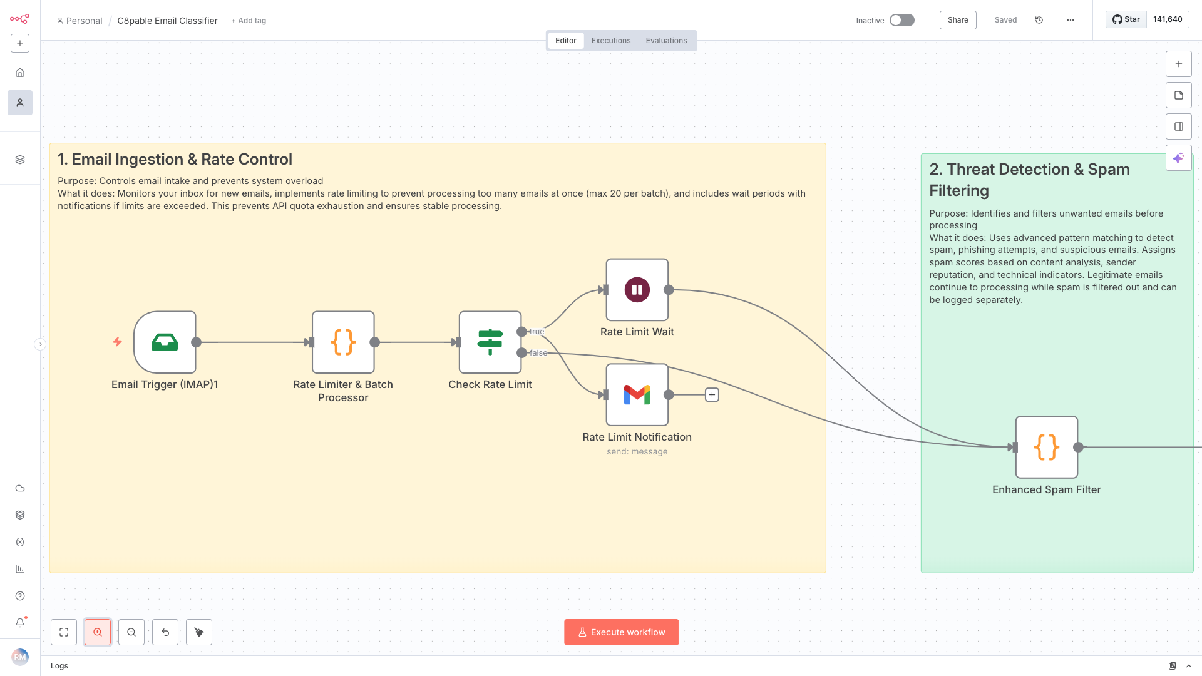Click Add tag
1202x676 pixels.
click(249, 21)
